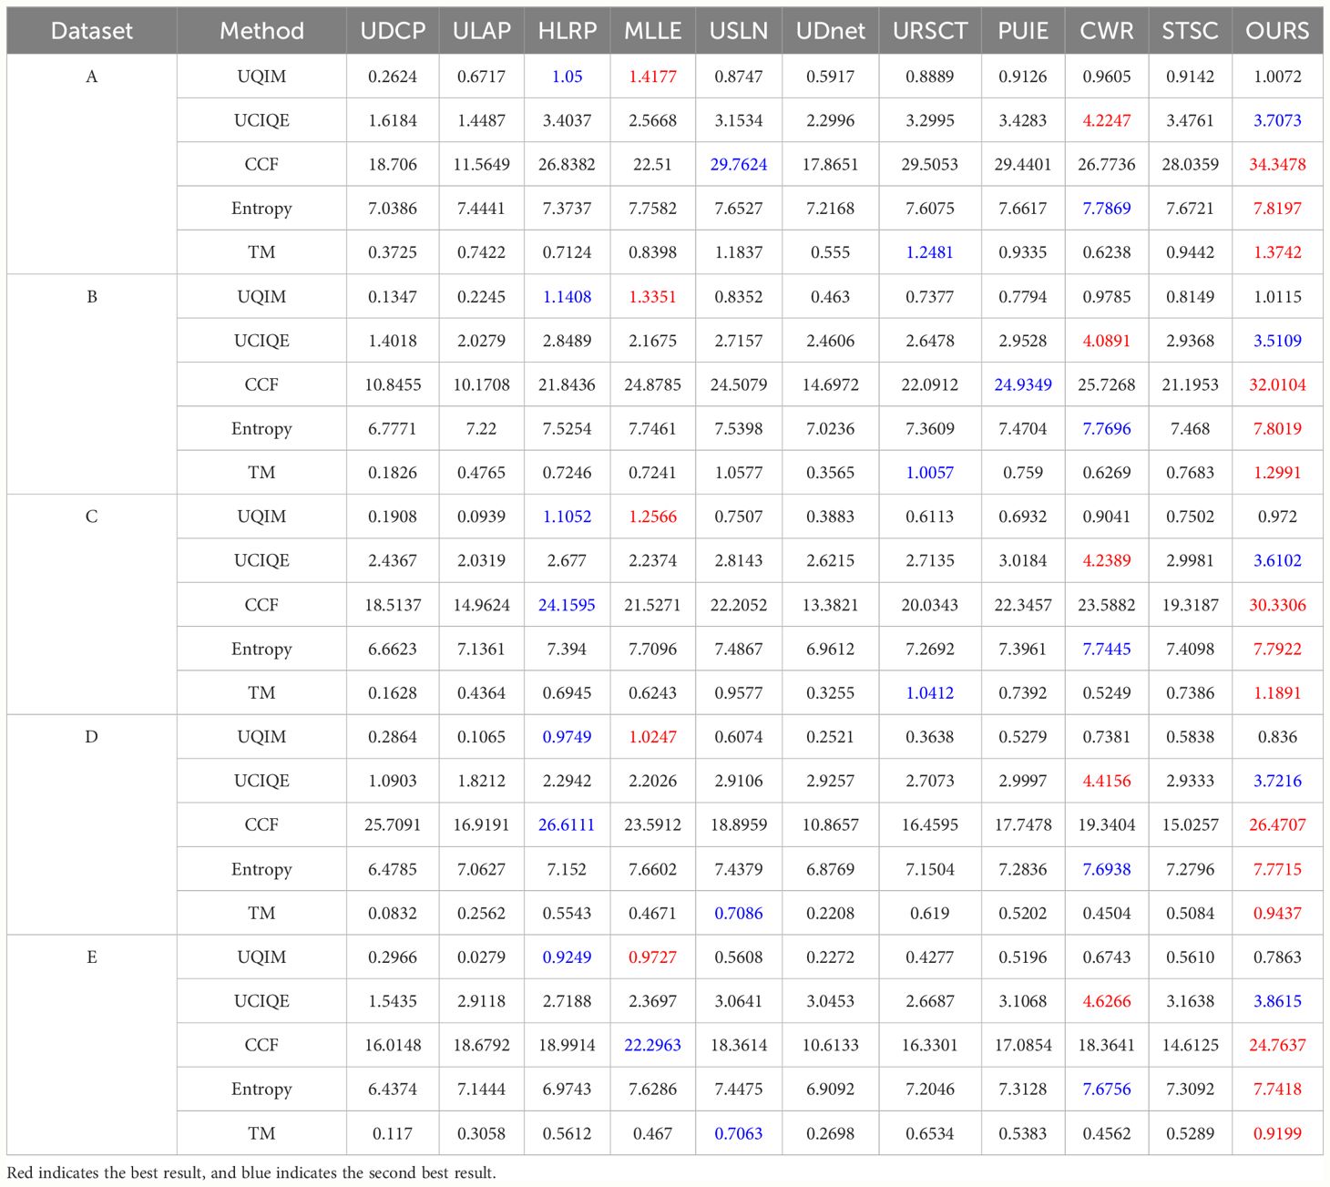
Task: Click red value 4.2389
Action: point(1107,561)
